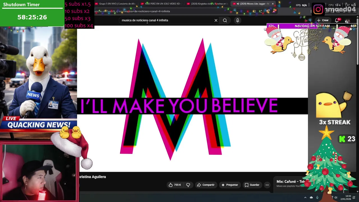
Task: Click the video player area
Action: pos(192,98)
